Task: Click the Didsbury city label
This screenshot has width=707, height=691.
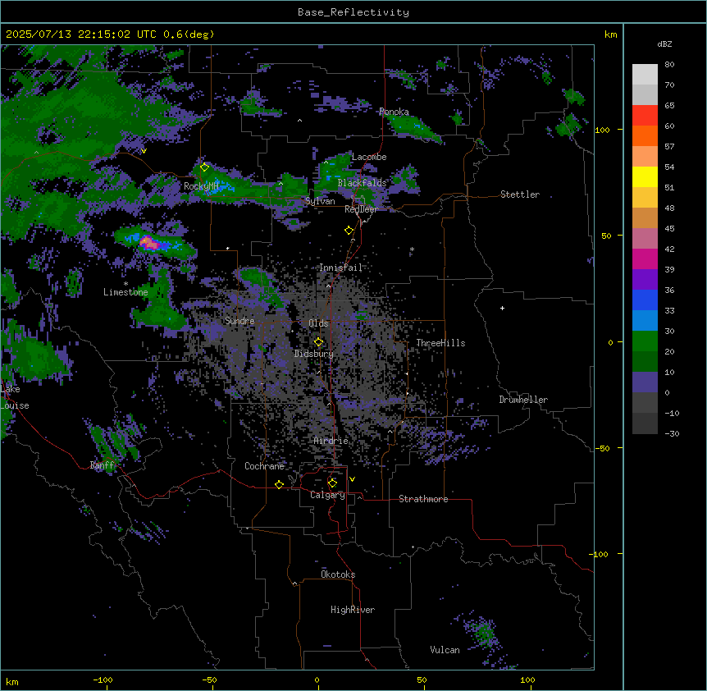Action: click(x=314, y=354)
